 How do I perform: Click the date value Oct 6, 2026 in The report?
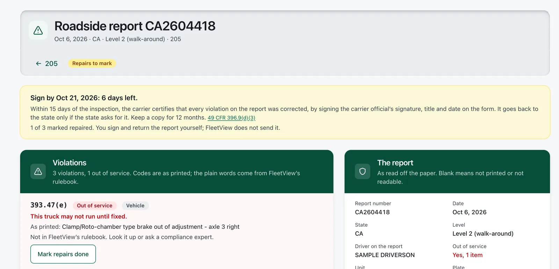pos(470,212)
